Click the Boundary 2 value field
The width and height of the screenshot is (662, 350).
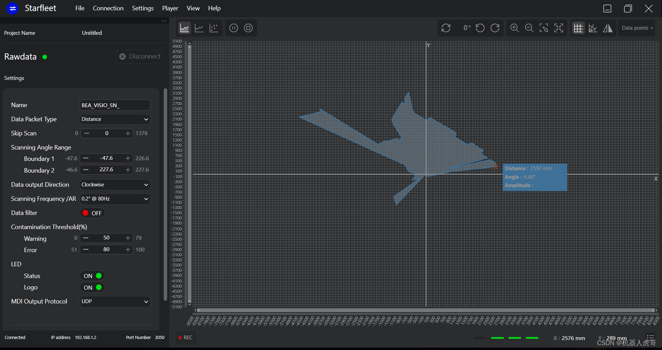pos(107,169)
